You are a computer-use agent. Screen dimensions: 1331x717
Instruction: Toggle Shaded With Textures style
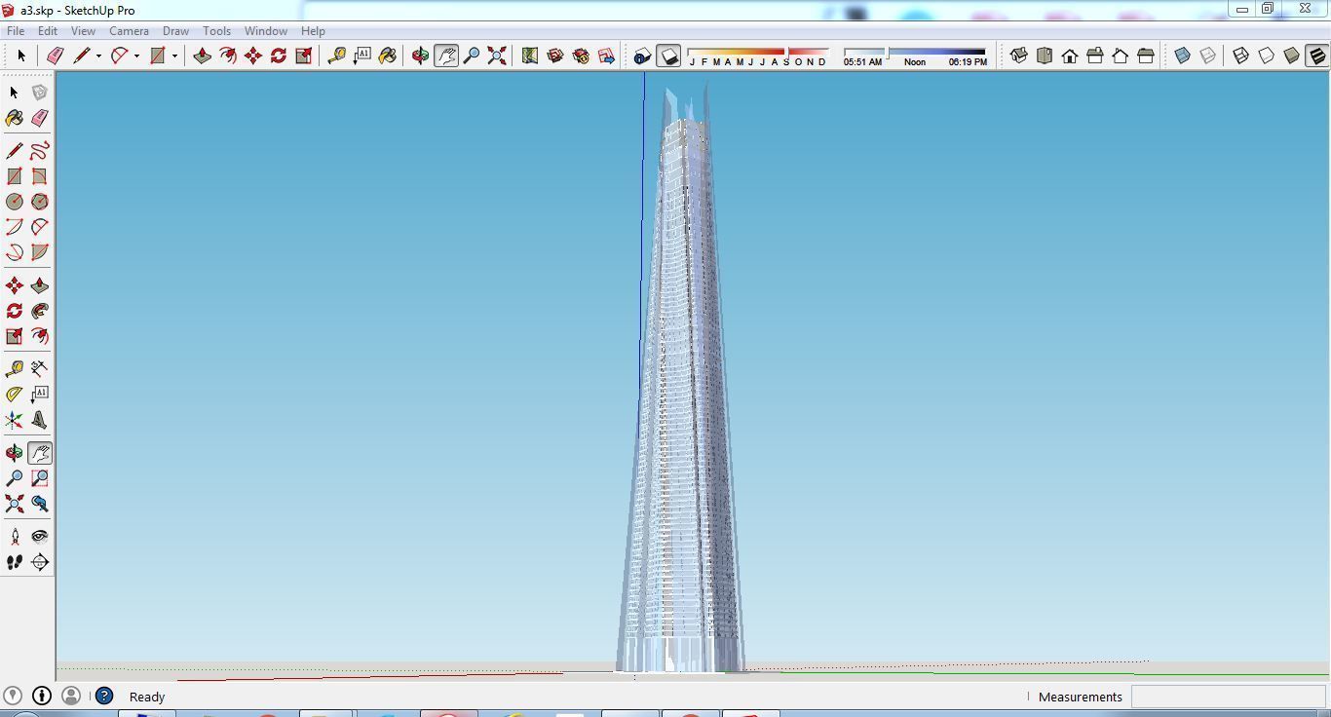coord(1316,57)
